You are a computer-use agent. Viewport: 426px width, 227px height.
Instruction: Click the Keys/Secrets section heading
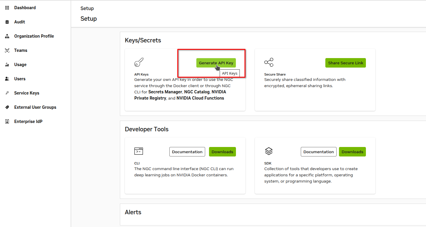tap(143, 40)
